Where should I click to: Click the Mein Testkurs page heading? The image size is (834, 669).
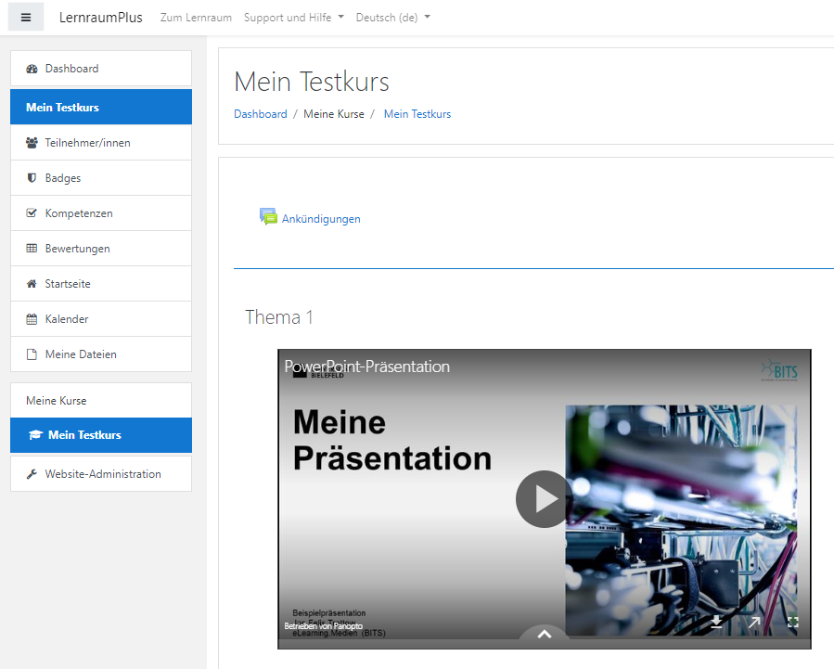[x=312, y=82]
